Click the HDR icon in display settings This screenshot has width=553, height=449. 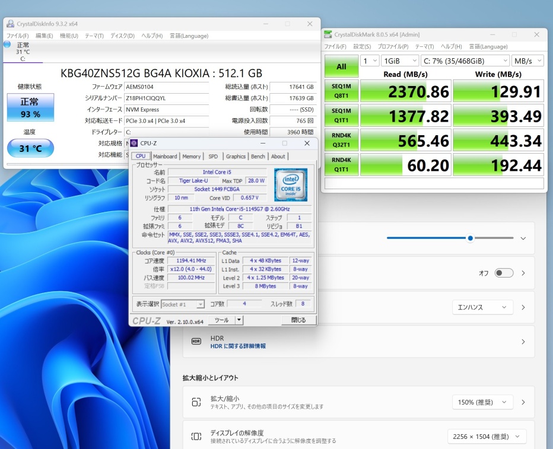(x=196, y=342)
